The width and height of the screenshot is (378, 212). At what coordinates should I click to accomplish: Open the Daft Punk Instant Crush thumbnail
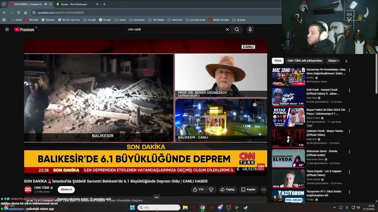tap(288, 97)
